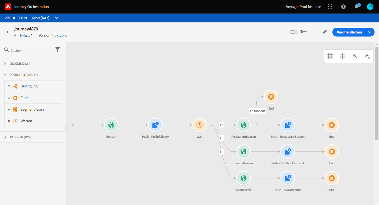The height and width of the screenshot is (205, 379).
Task: Select End node after Push - RestaurantBeacon
Action: point(332,125)
